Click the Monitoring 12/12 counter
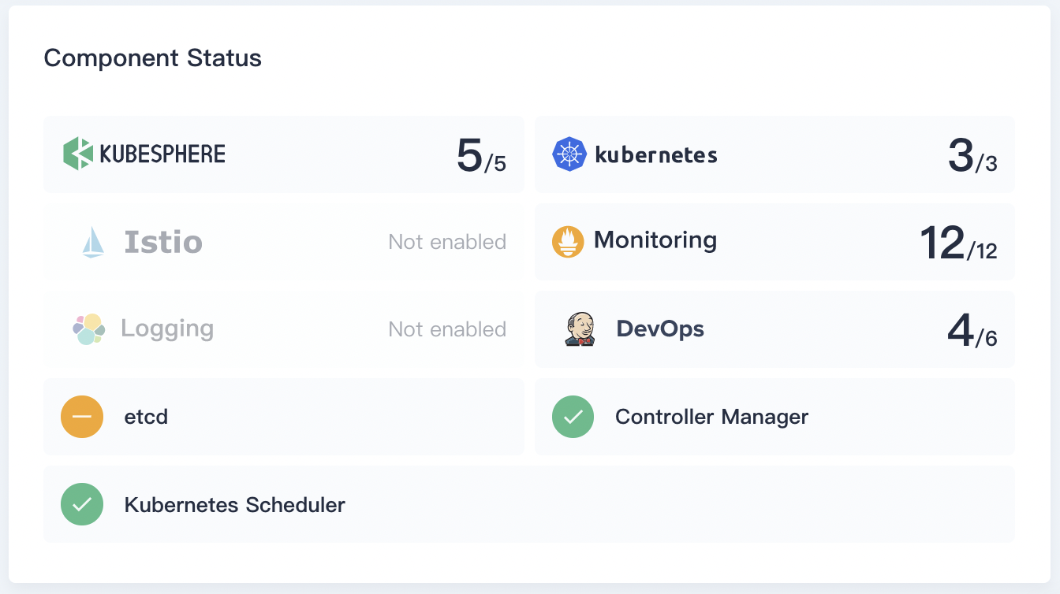The image size is (1060, 594). pyautogui.click(x=959, y=242)
